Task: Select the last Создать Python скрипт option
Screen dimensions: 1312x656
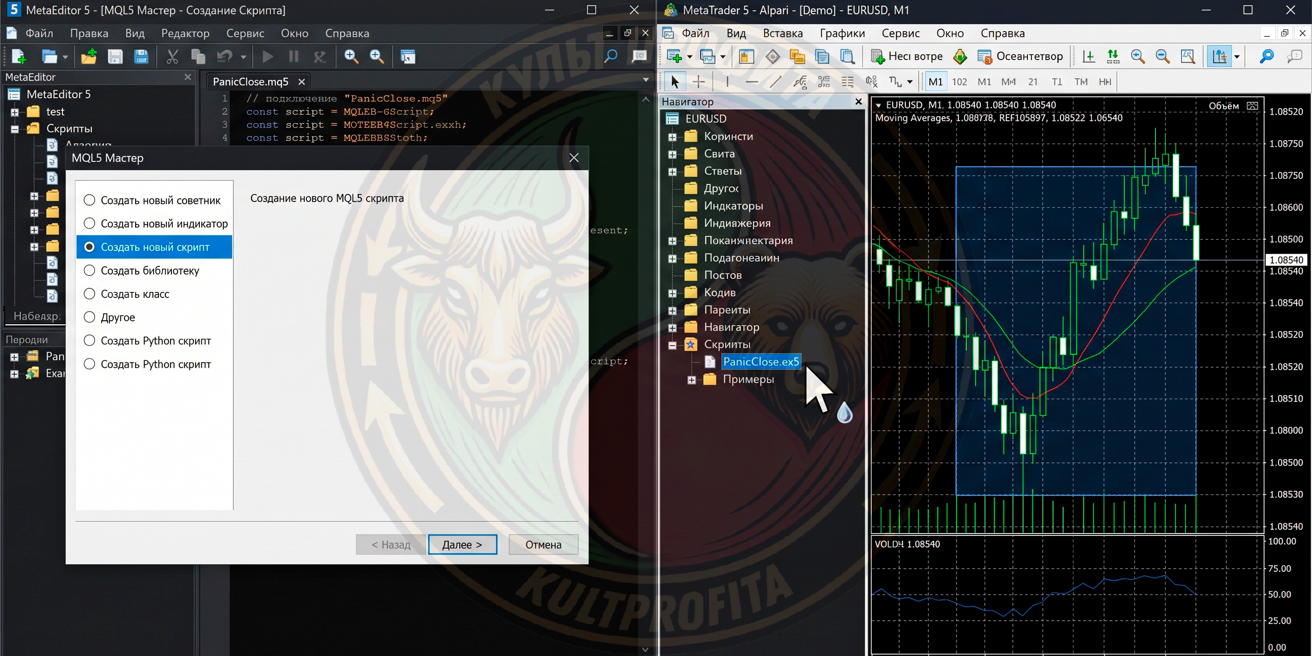Action: 89,364
